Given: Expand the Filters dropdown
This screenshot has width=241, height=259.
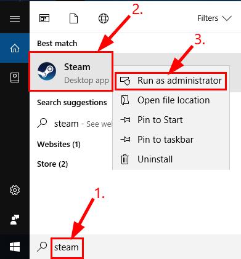Looking at the screenshot, I should click(x=214, y=18).
